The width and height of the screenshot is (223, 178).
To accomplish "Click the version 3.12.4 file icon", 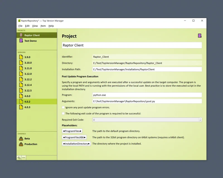I will 21,85.
